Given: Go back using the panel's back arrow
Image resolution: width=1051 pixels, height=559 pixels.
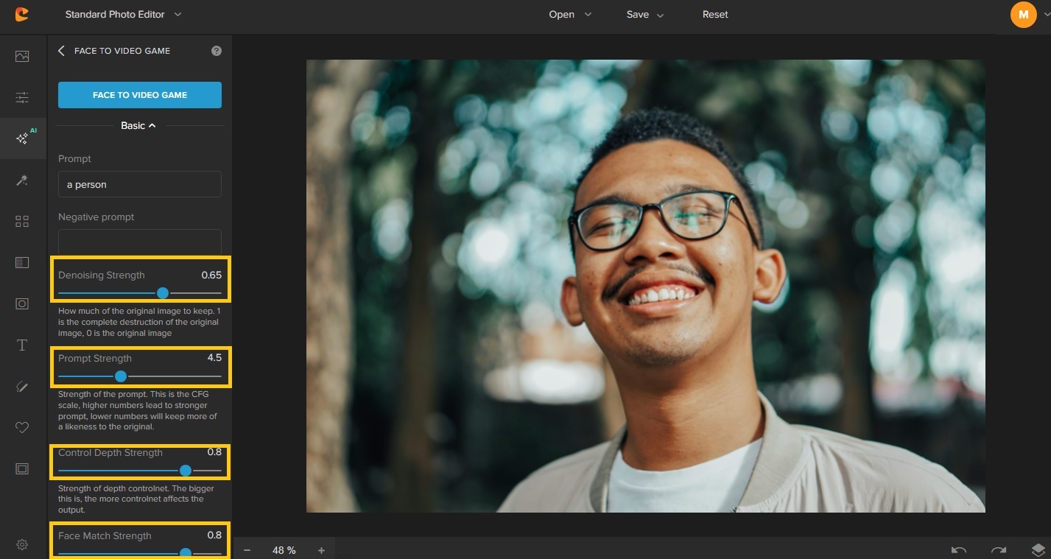Looking at the screenshot, I should [x=62, y=51].
